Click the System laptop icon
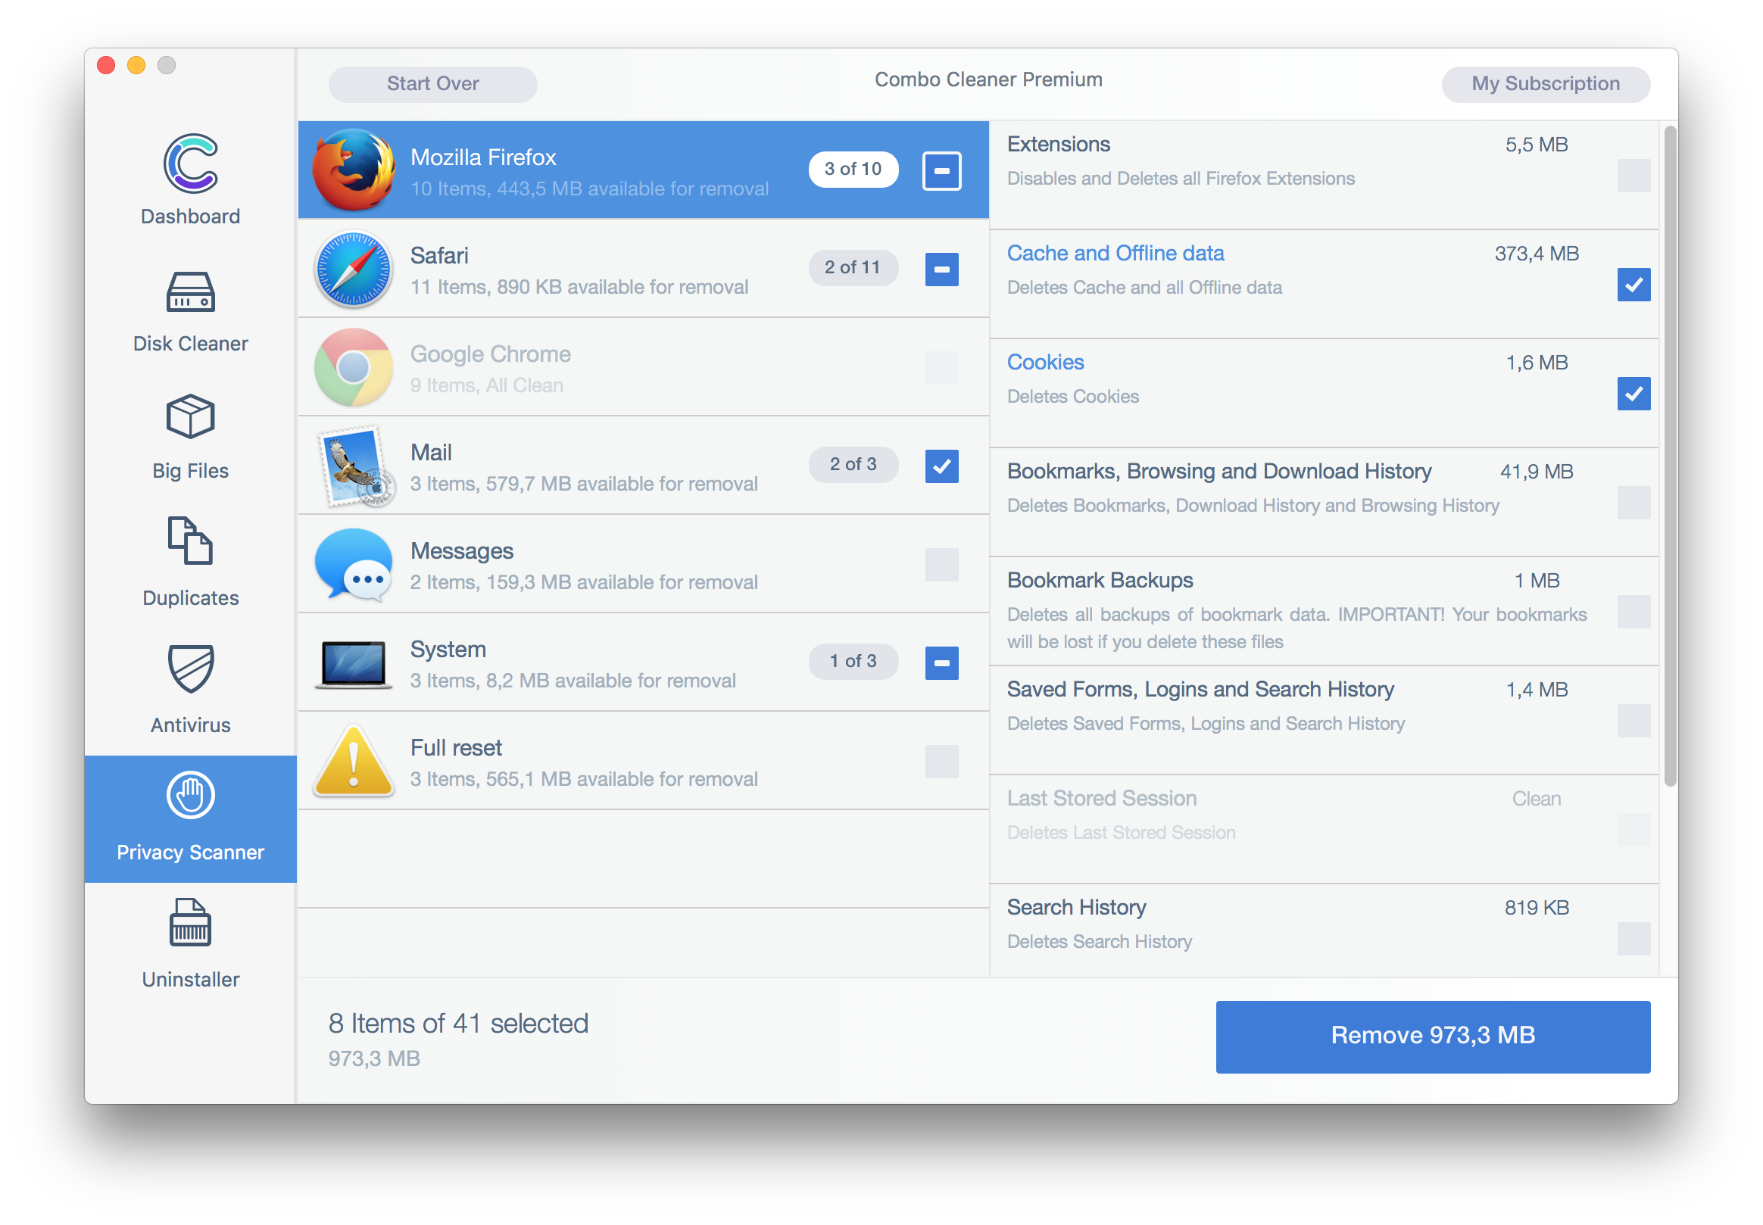This screenshot has height=1225, width=1763. coord(353,664)
